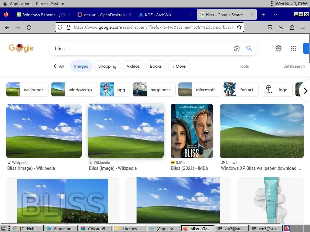Open the bliss skincare tube image
310x232 pixels.
(x=270, y=200)
